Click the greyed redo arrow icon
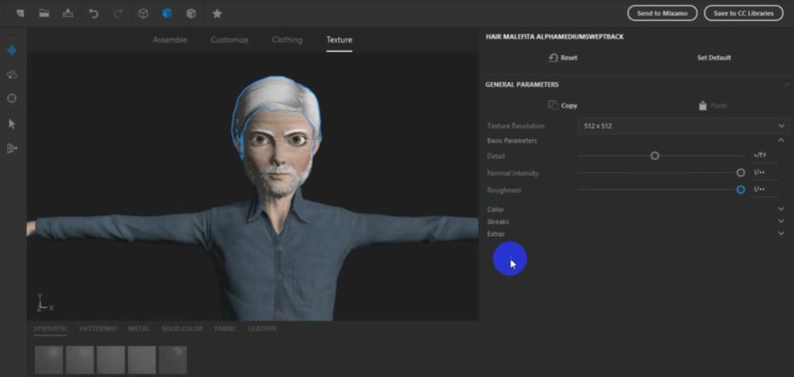The image size is (794, 377). point(118,14)
